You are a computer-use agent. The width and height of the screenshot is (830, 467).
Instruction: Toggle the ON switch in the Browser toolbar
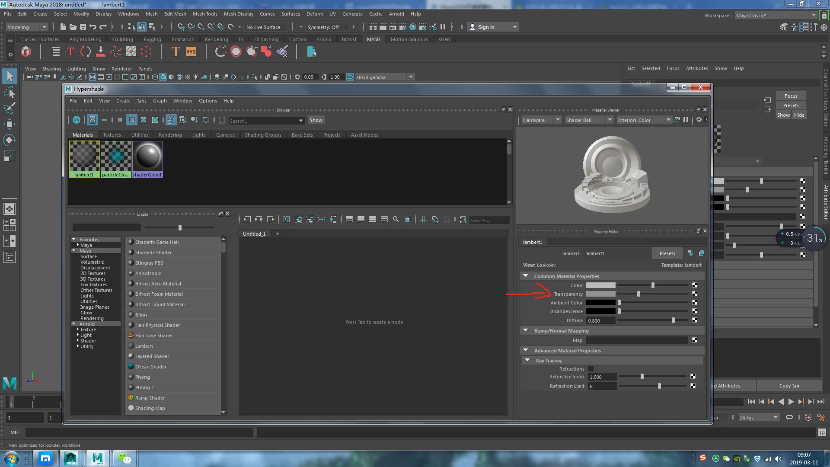click(x=77, y=120)
